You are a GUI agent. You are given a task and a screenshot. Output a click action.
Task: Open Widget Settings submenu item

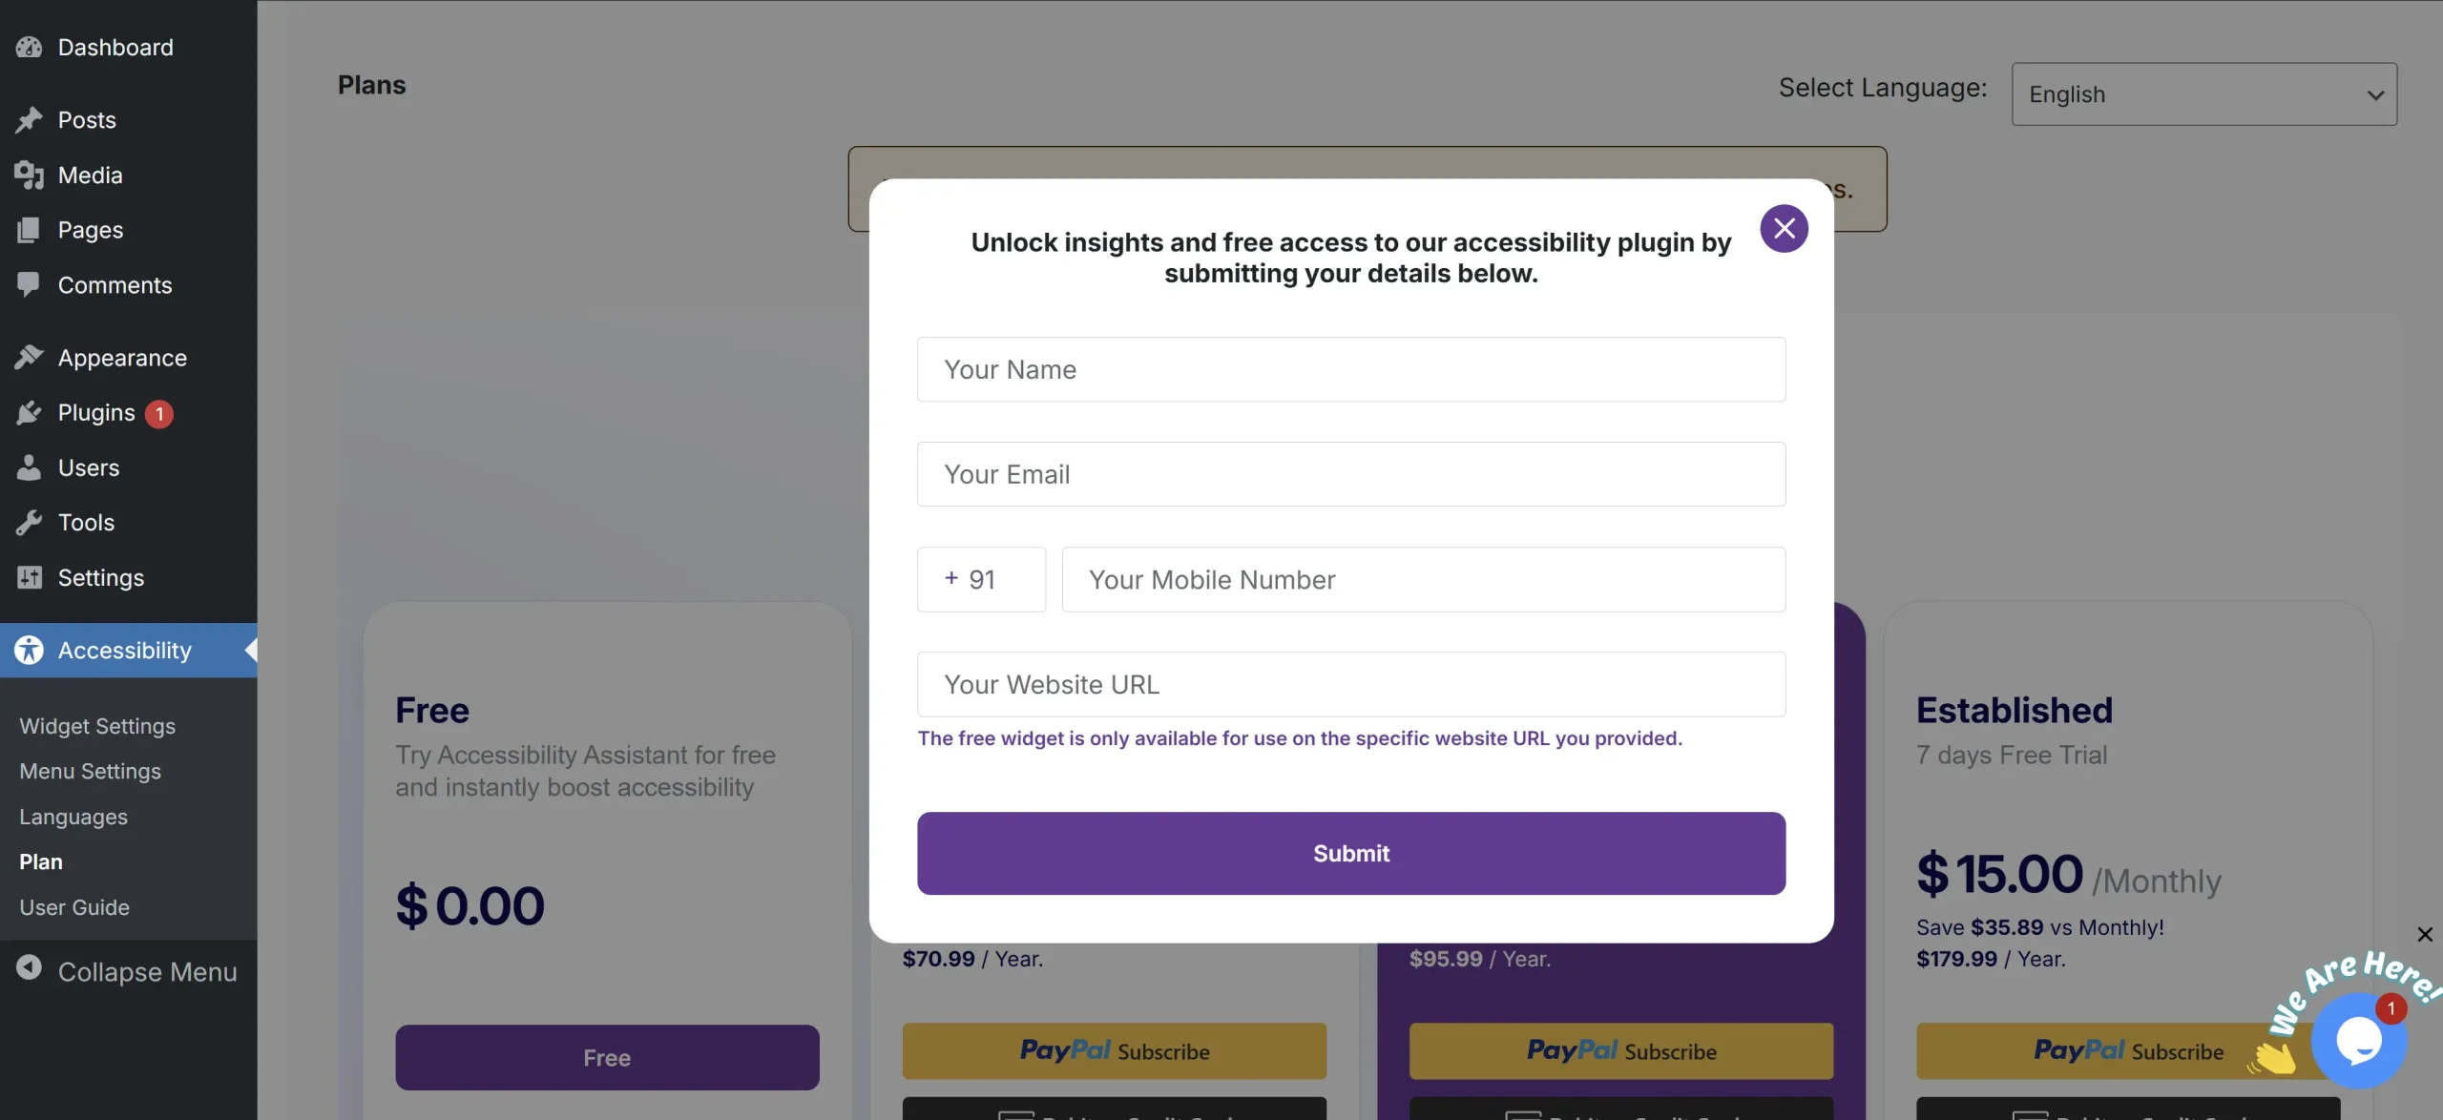pos(97,726)
